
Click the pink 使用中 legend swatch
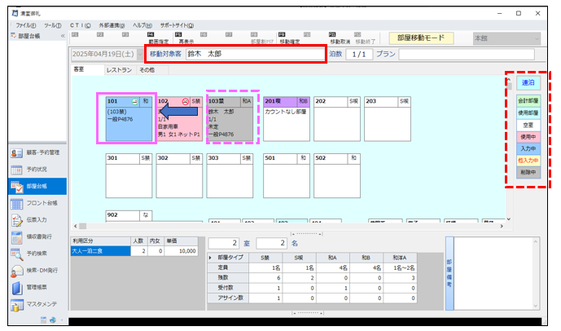[x=526, y=138]
